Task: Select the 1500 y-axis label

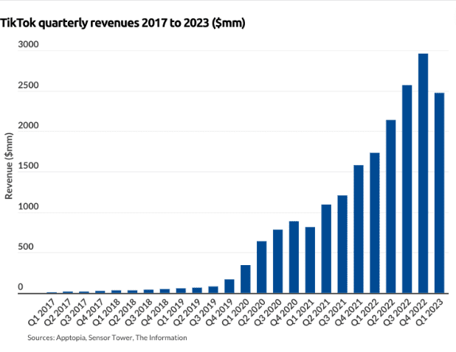Action: 28,166
